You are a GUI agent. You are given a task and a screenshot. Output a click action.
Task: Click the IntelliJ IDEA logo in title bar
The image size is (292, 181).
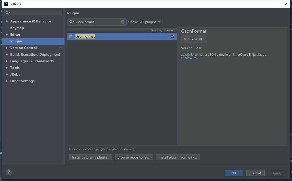[6, 4]
